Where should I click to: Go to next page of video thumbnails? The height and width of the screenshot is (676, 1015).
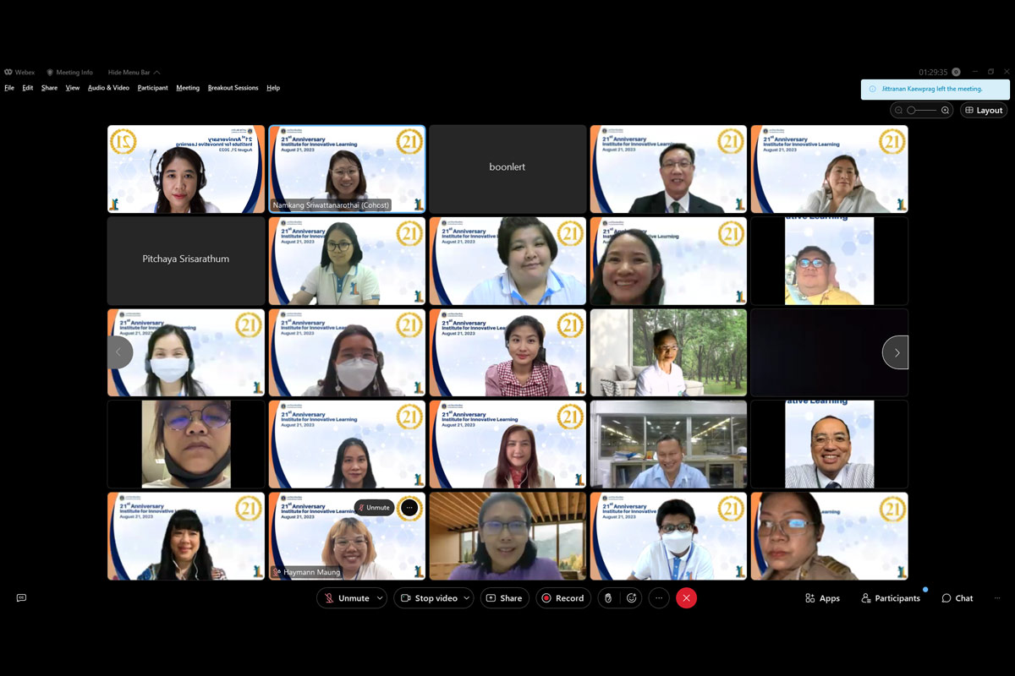pos(896,352)
